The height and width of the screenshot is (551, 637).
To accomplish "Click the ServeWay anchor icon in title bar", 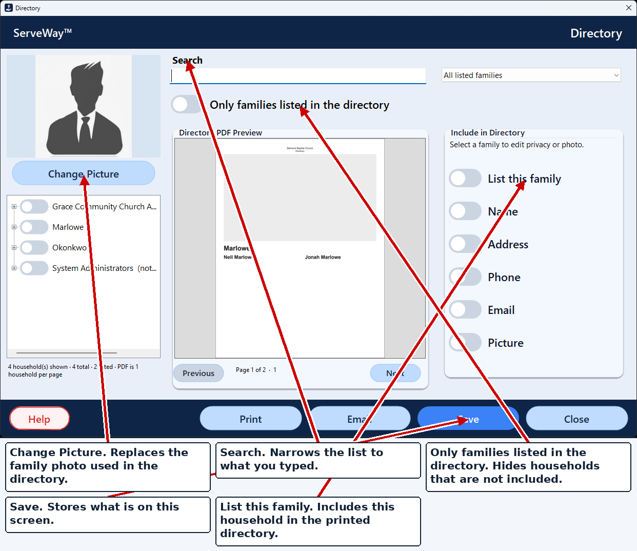I will [9, 8].
